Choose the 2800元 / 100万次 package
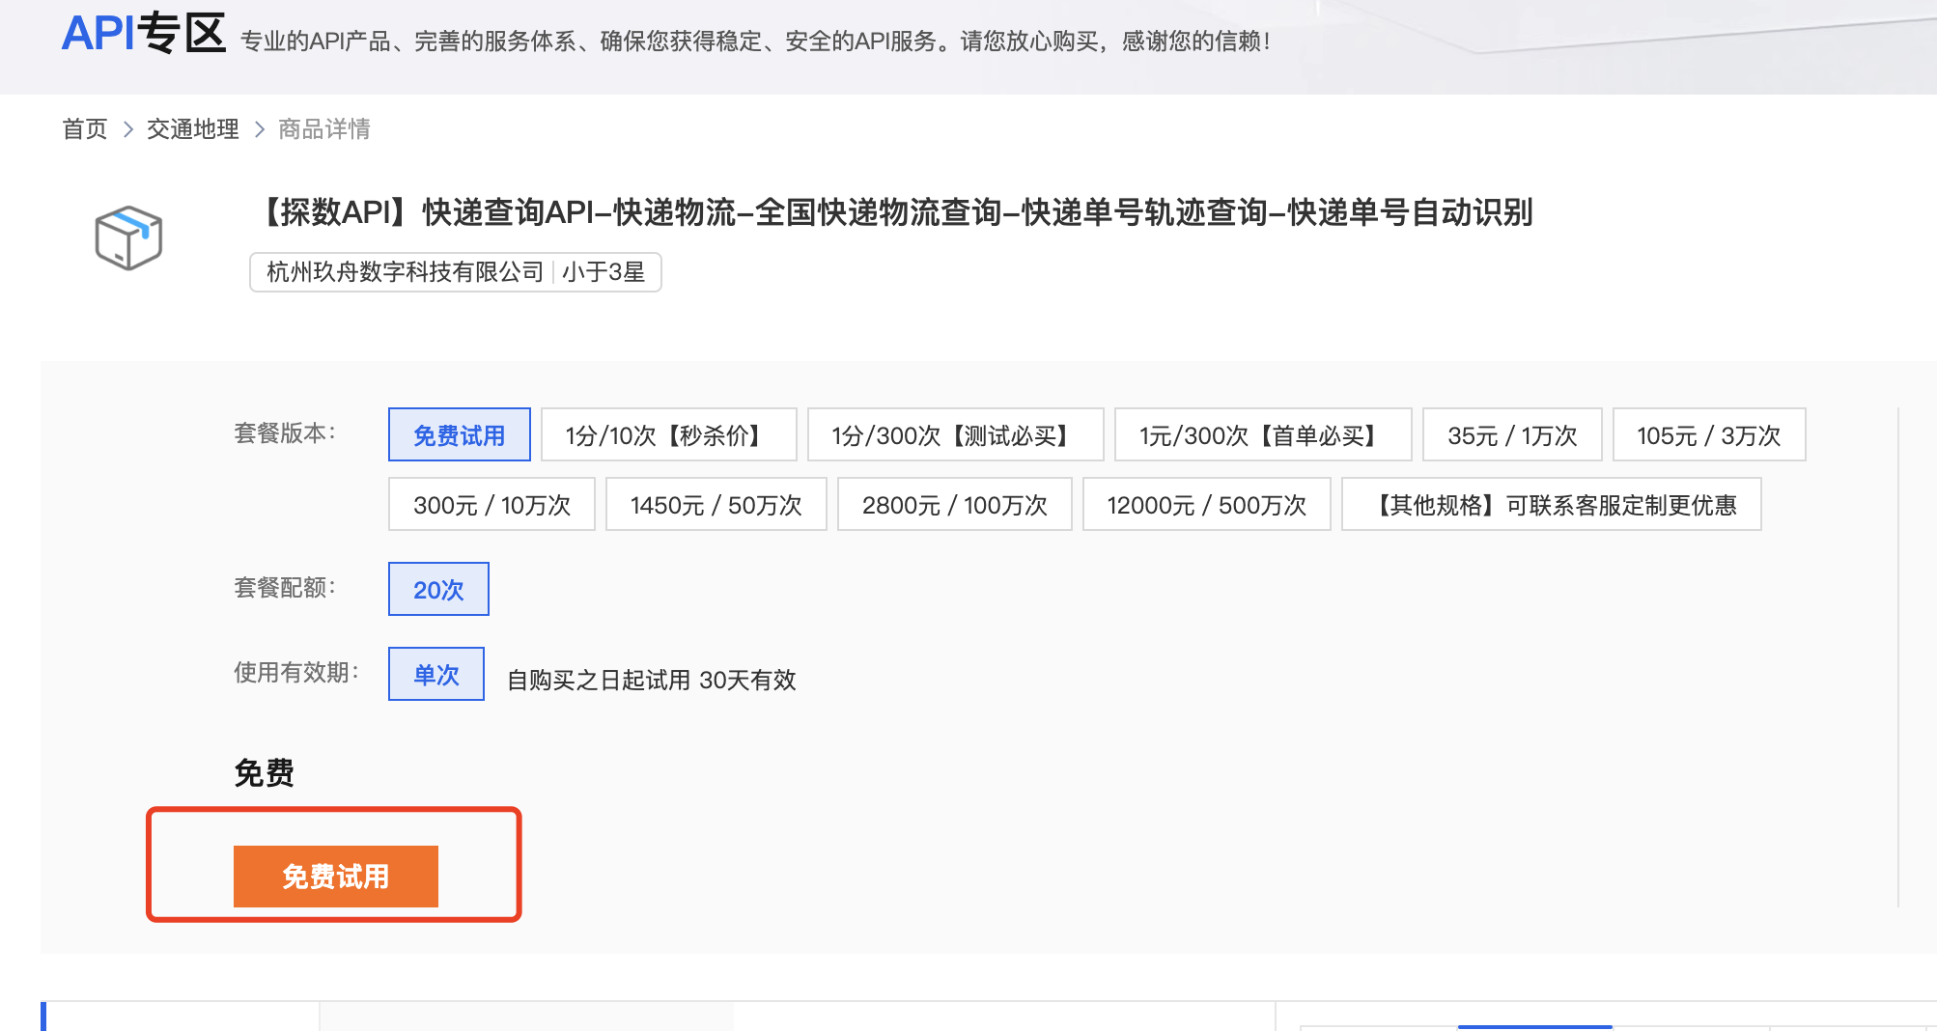 955,505
